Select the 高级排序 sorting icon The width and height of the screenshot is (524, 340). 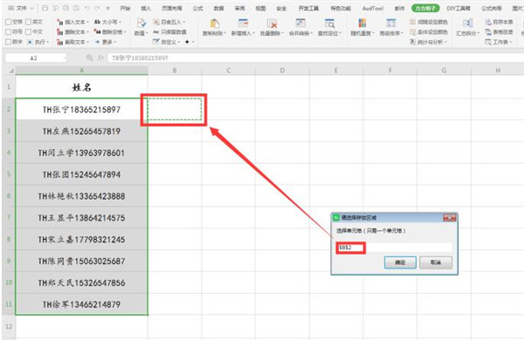click(x=391, y=23)
